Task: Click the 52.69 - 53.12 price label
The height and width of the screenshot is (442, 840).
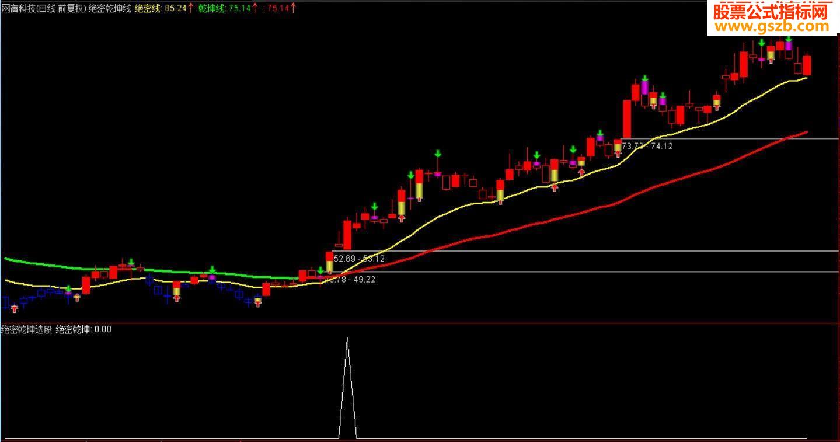Action: pos(359,259)
